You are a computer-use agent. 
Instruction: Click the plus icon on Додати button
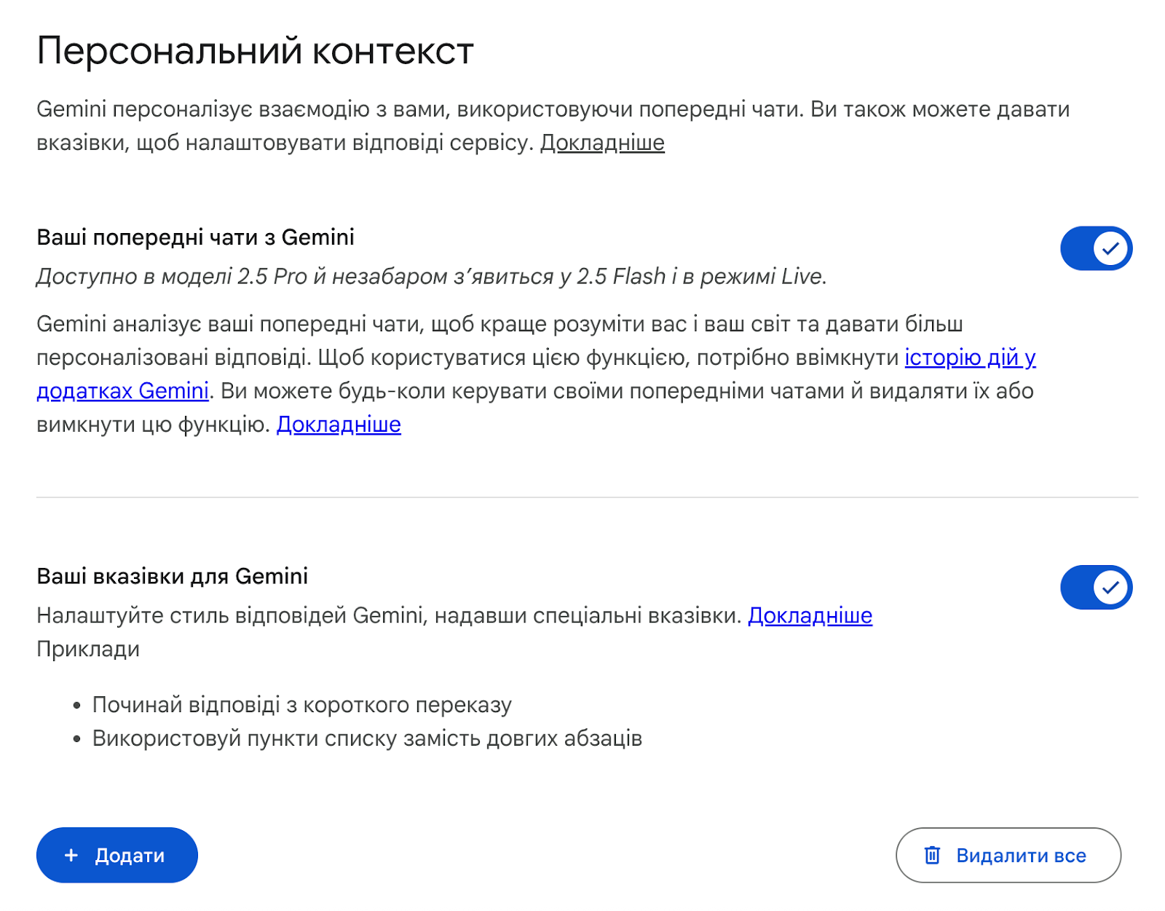click(71, 855)
